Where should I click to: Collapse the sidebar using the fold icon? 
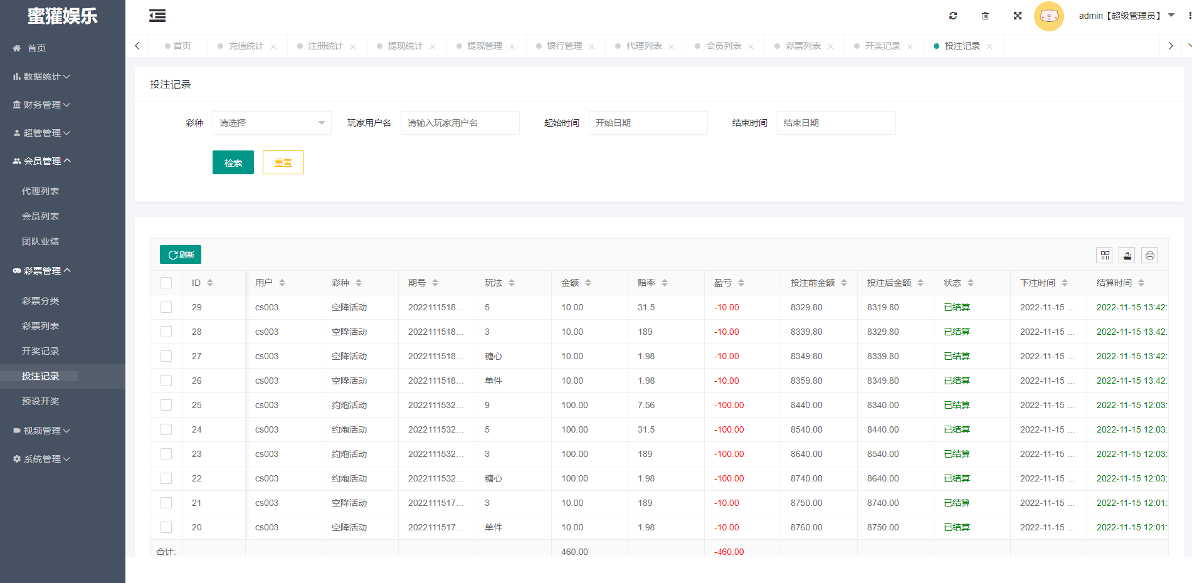pos(157,15)
